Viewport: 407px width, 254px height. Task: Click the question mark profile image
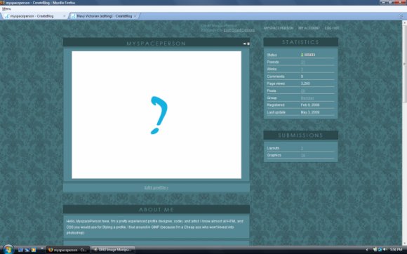pyautogui.click(x=156, y=114)
